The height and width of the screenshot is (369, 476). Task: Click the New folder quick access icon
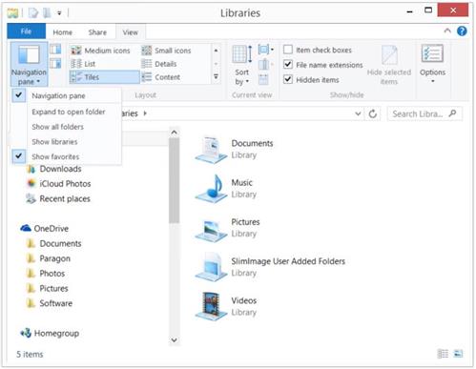pyautogui.click(x=47, y=13)
